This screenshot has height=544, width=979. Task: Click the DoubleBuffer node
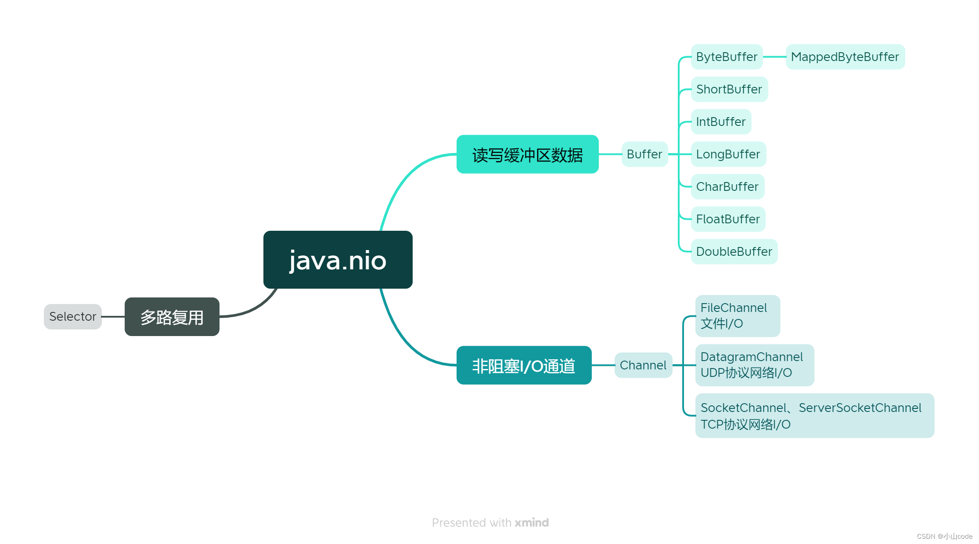[x=734, y=251]
